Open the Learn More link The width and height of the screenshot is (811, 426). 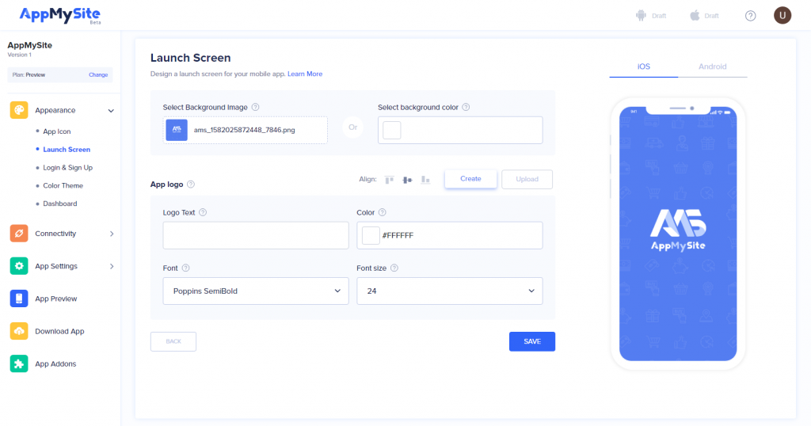305,74
